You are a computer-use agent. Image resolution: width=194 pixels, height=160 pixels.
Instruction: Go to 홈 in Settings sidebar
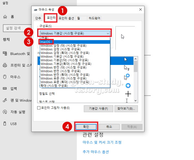tap(9, 17)
